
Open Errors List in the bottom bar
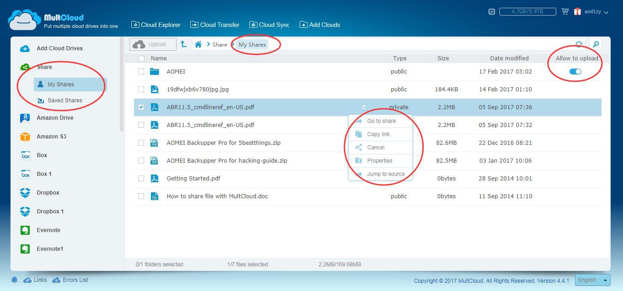coord(70,280)
